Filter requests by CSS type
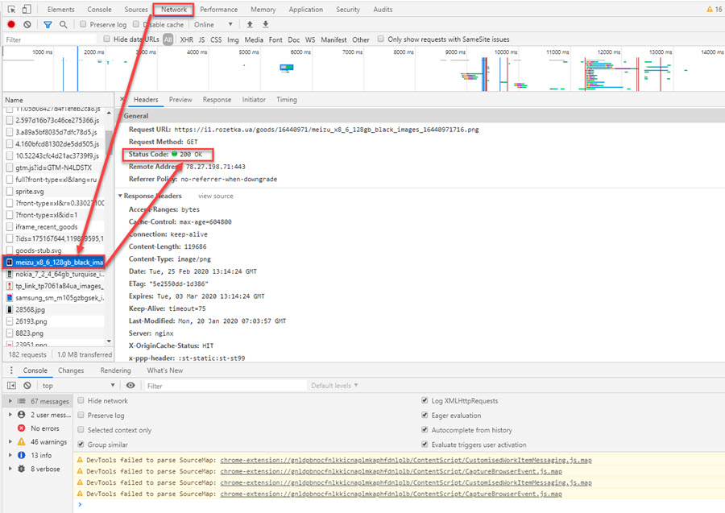Screen dimensions: 725x513 216,39
